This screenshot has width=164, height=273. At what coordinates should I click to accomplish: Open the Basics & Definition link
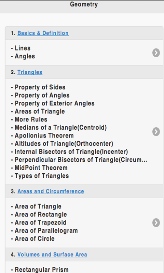43,33
